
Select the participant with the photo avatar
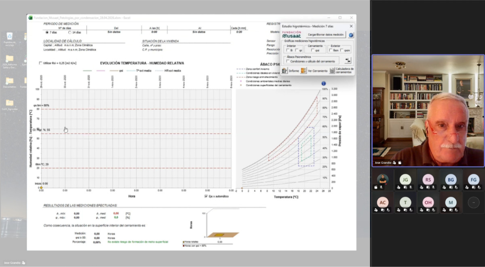click(383, 179)
